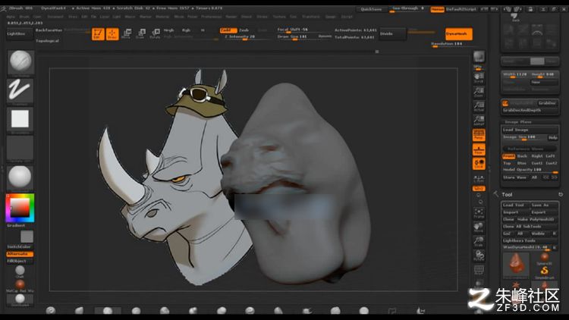
Task: Click the QuickSave button
Action: 371,9
